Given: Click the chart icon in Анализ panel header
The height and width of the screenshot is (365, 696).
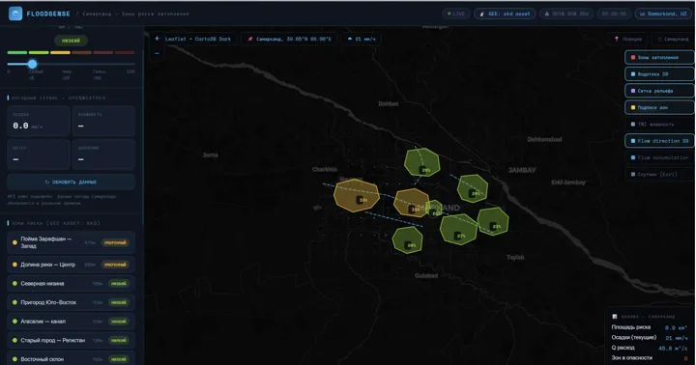Looking at the screenshot, I should [x=615, y=316].
